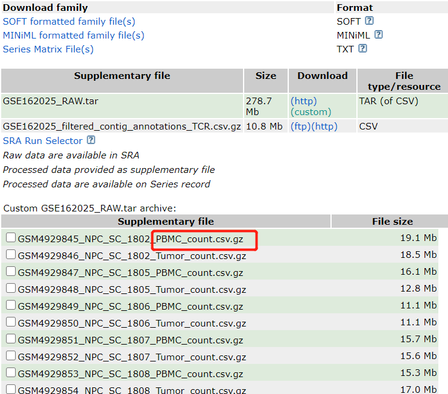
Task: Open SOFT formatted family file(s) link
Action: tap(69, 21)
